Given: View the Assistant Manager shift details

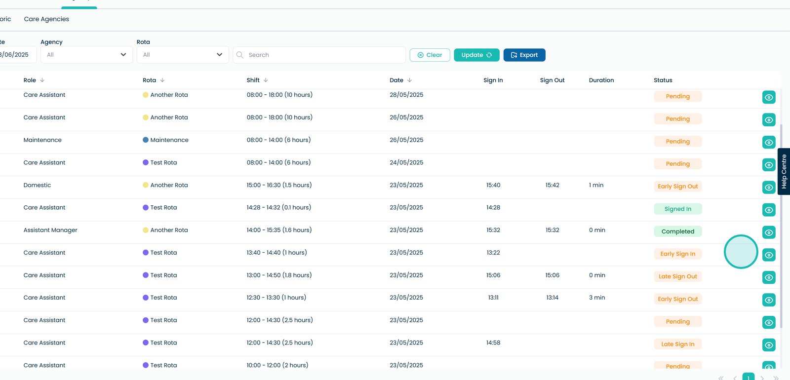Looking at the screenshot, I should point(768,232).
